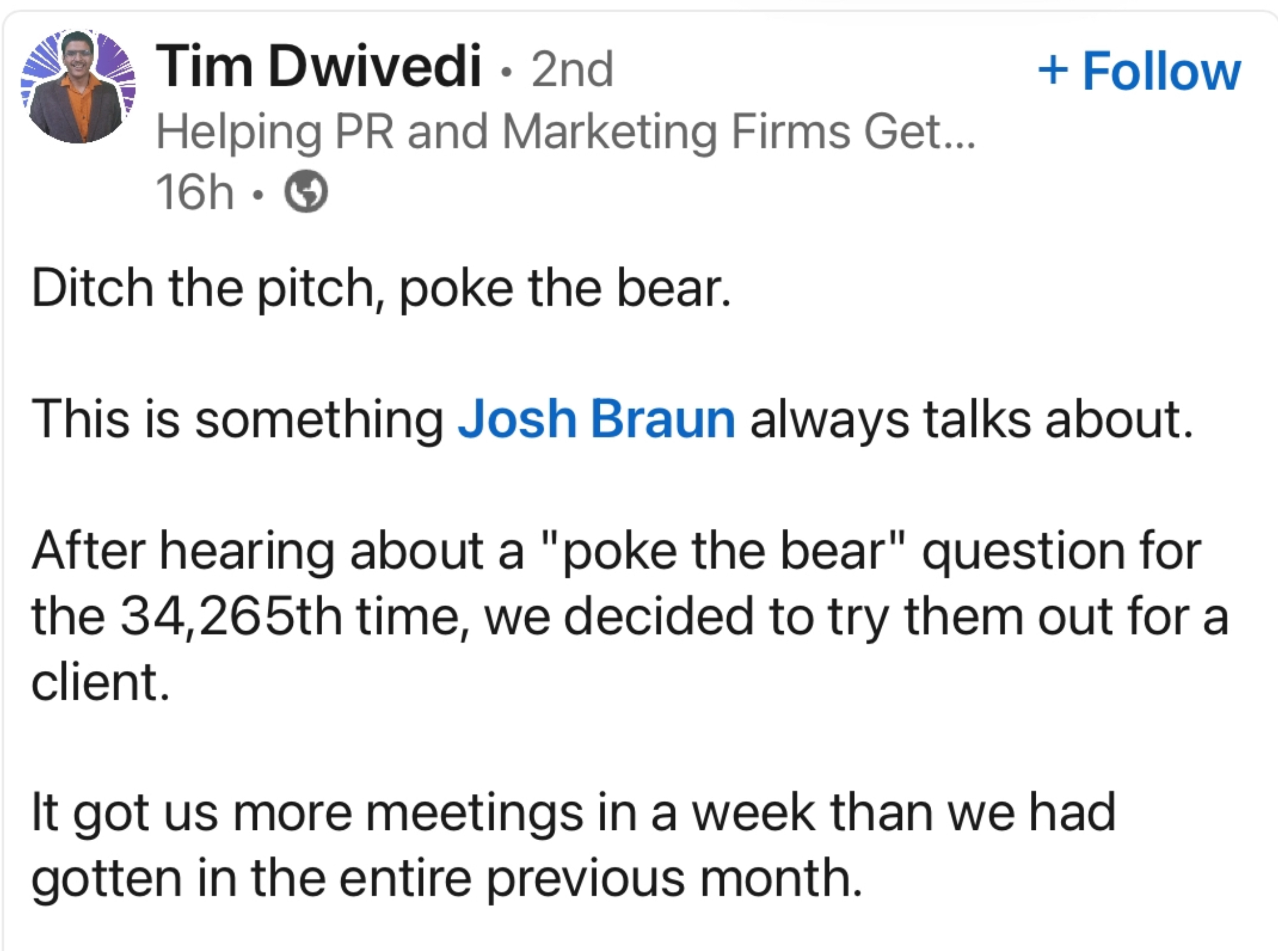Click the words This is something
Viewport: 1278px width, 951px height.
[237, 419]
